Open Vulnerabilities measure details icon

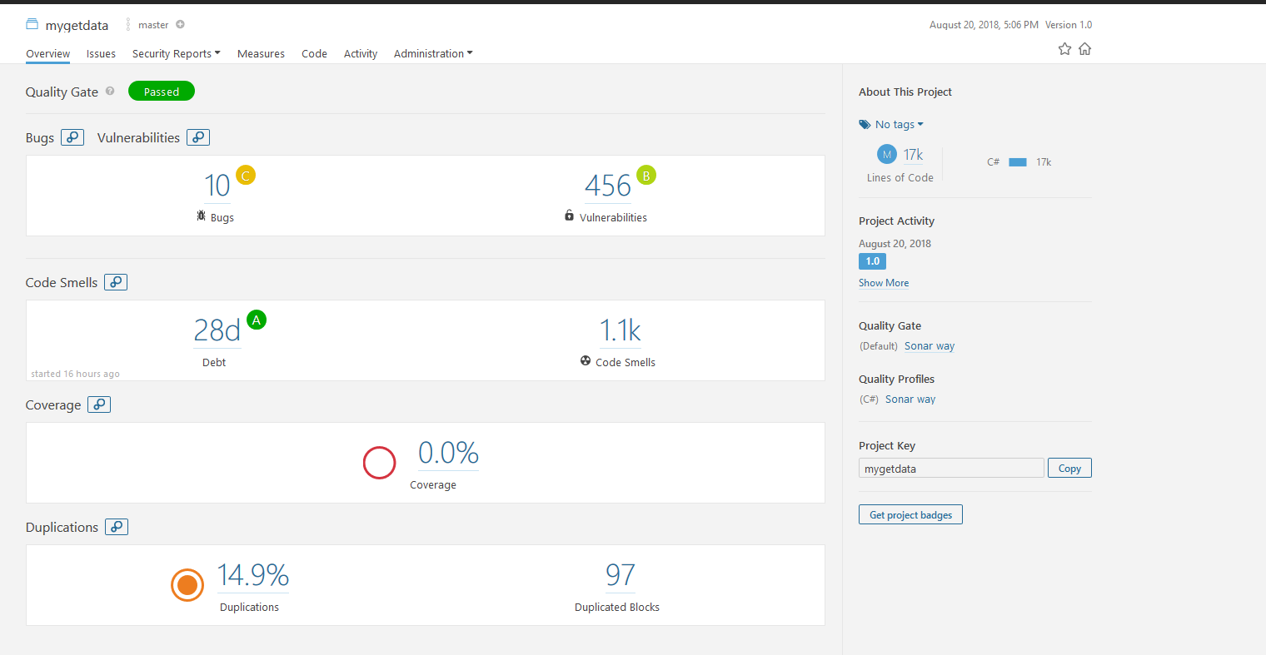click(198, 137)
